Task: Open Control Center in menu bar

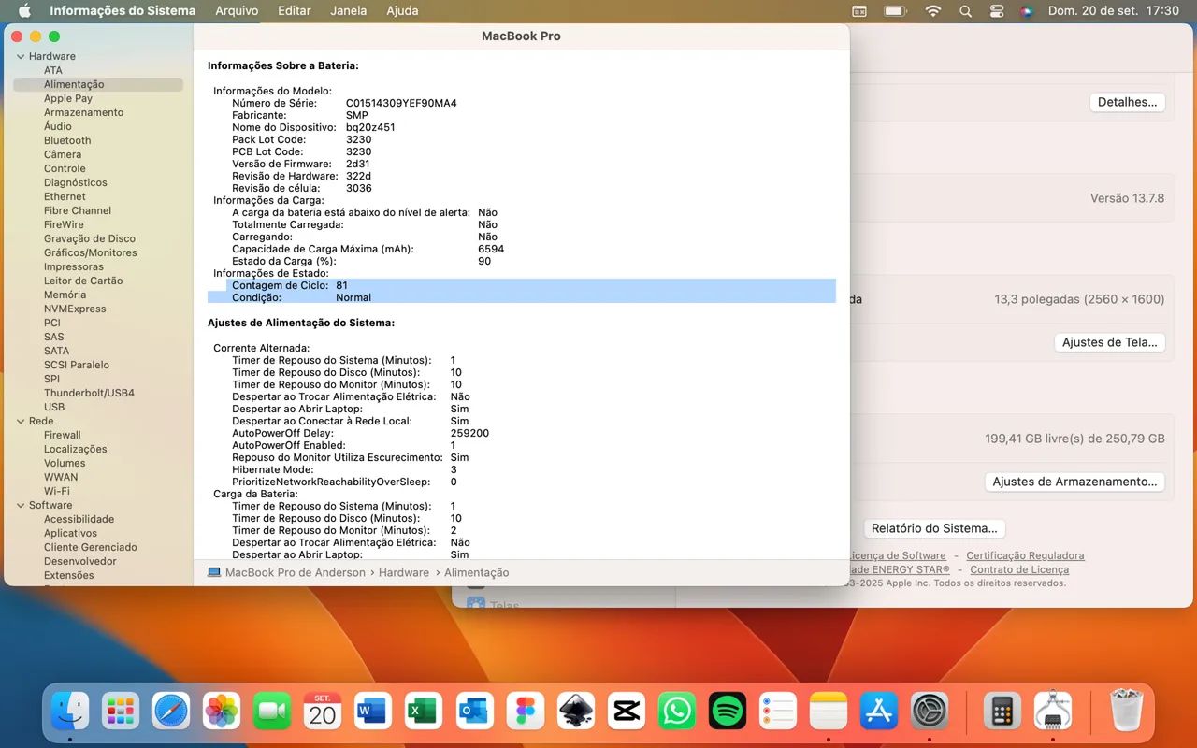Action: [996, 11]
